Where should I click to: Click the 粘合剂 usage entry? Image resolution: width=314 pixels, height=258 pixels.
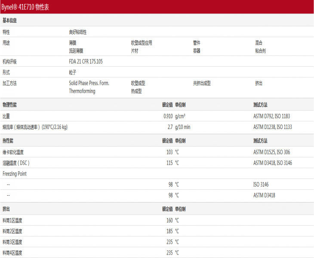pyautogui.click(x=261, y=51)
